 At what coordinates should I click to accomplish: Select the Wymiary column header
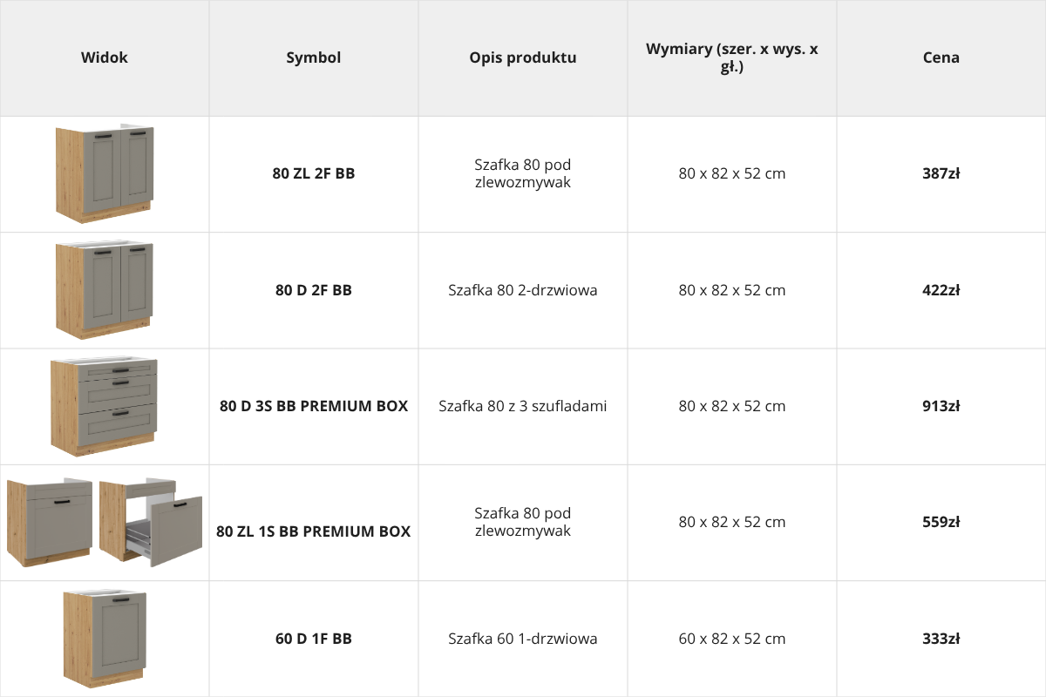click(x=732, y=58)
